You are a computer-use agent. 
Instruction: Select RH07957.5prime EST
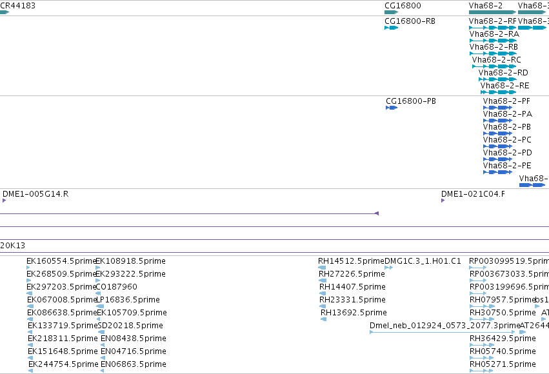[x=482, y=306]
